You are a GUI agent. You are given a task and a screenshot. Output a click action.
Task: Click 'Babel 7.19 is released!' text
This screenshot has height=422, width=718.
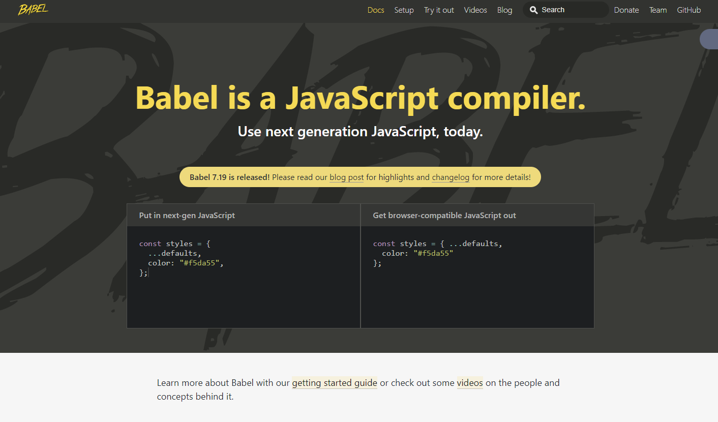pyautogui.click(x=229, y=177)
